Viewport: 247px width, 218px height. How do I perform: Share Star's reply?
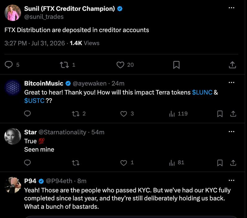pyautogui.click(x=233, y=163)
